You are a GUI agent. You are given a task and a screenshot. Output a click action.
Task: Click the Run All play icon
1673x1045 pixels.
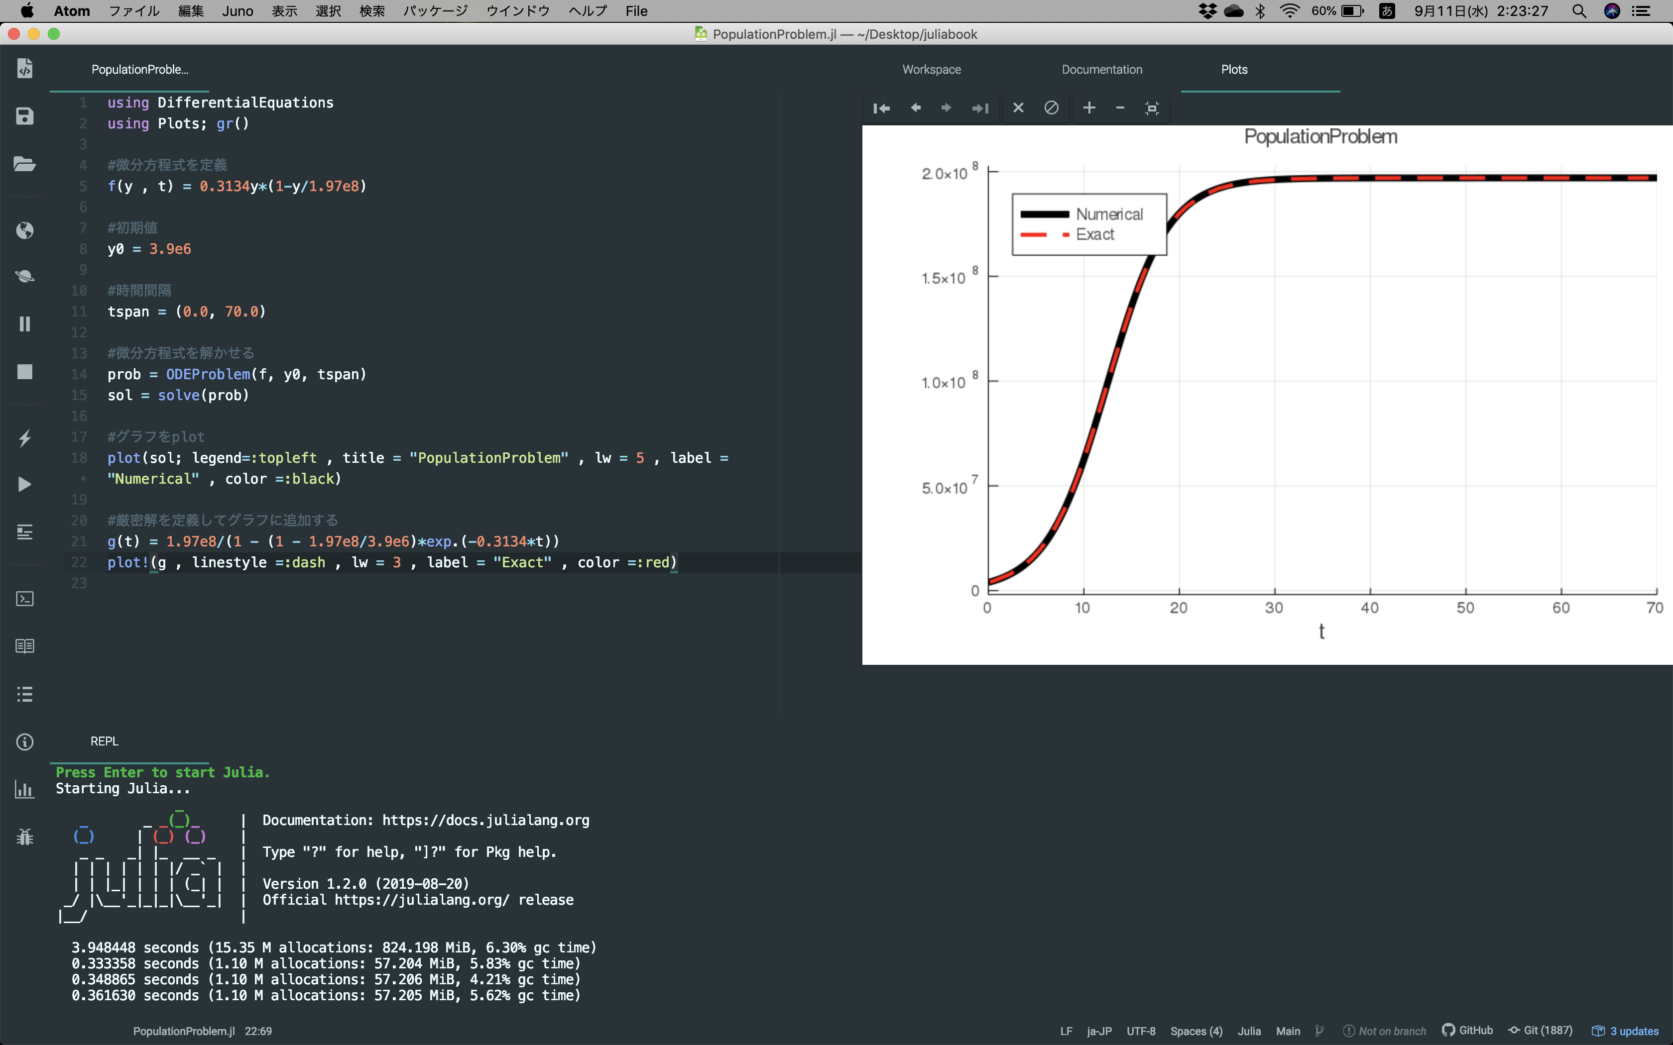pos(25,485)
